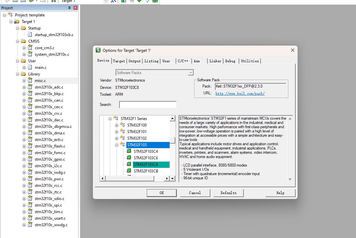Image resolution: width=356 pixels, height=238 pixels.
Task: Click the STM32F103 subfamily icon
Action: pos(122,145)
